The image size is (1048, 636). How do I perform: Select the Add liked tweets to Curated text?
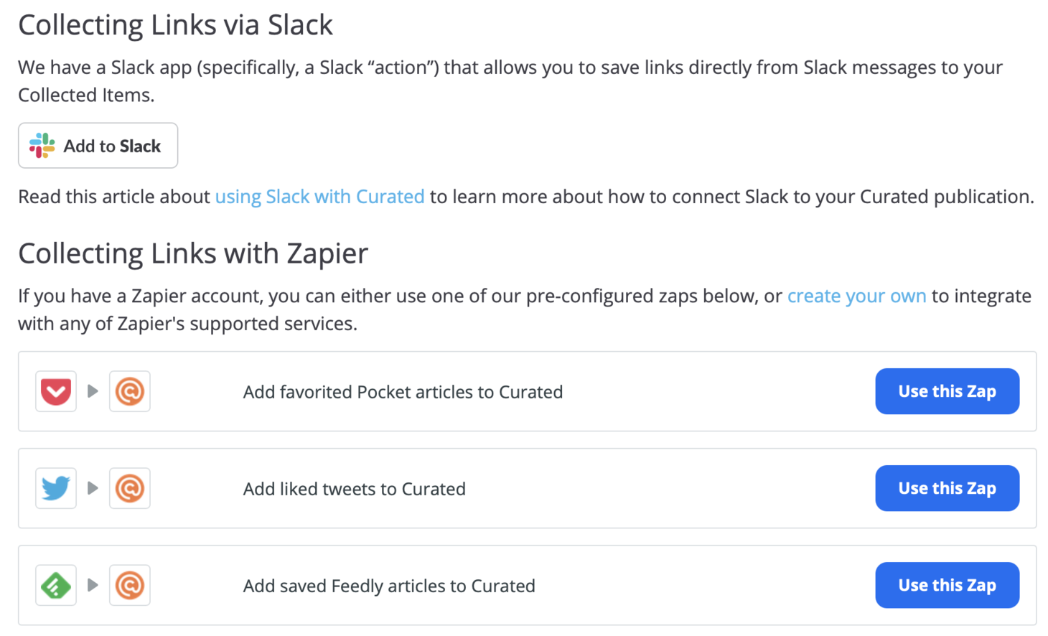pos(354,489)
